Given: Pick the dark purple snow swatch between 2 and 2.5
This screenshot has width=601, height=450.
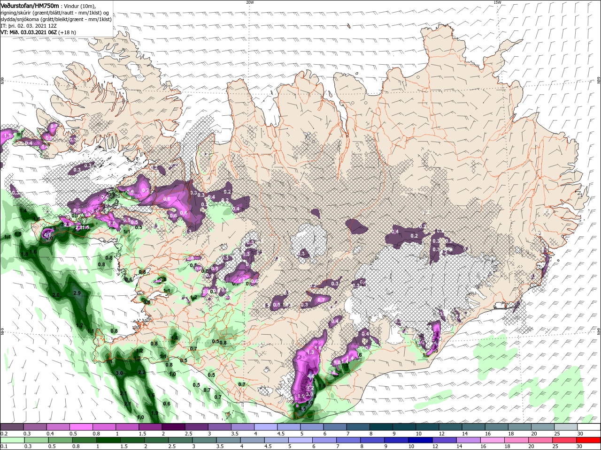Looking at the screenshot, I should point(173,427).
